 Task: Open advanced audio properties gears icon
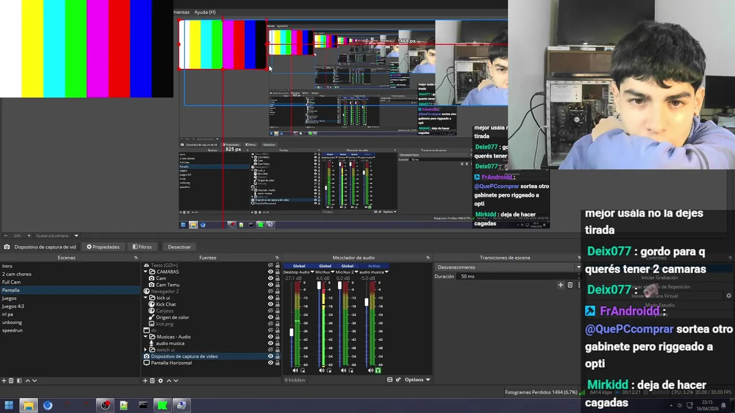(x=398, y=380)
